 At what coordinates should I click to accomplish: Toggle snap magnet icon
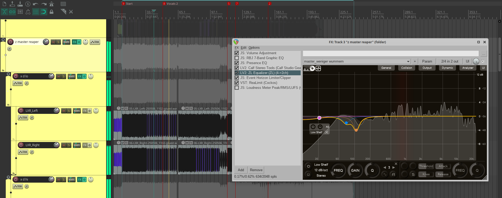[44, 12]
